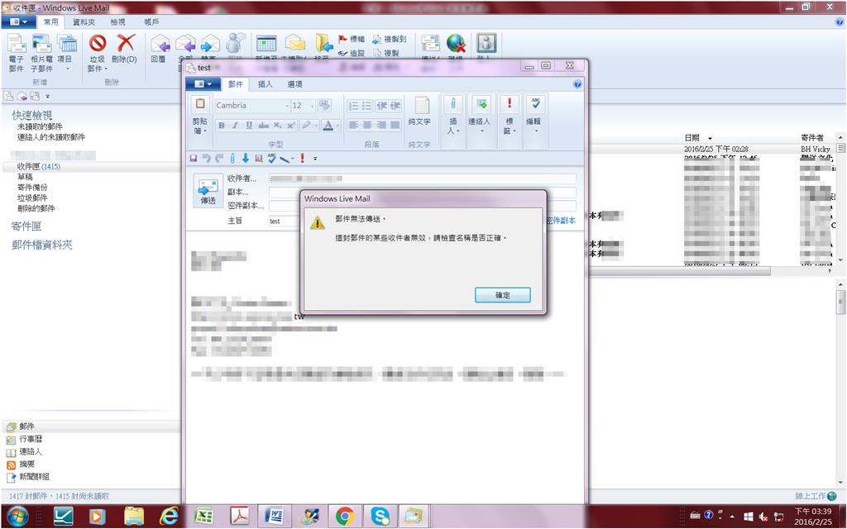Click globe work offline icon in main ribbon
The image size is (847, 529).
point(456,45)
